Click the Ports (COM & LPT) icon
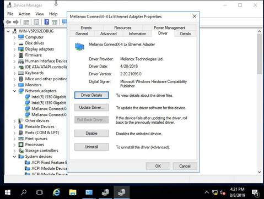Image resolution: width=264 pixels, height=199 pixels. [21, 132]
